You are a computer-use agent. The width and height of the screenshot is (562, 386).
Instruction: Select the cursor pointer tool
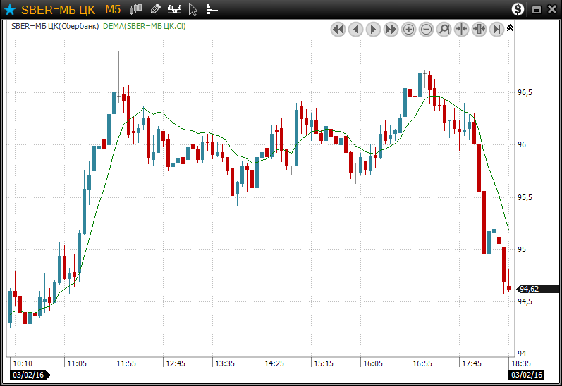coord(193,9)
